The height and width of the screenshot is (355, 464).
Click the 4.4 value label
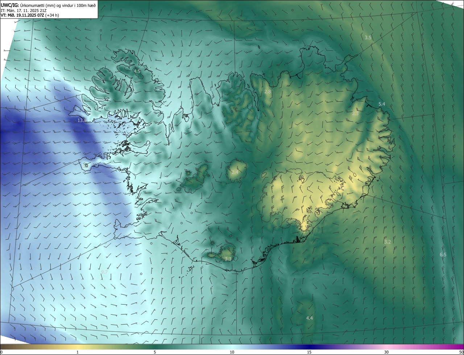click(309, 318)
